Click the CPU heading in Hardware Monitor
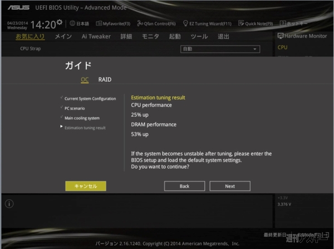This screenshot has width=334, height=249. click(282, 47)
